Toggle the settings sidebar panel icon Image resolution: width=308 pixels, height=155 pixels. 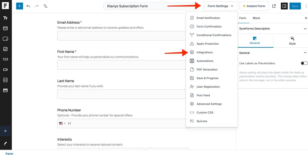[x=284, y=6]
